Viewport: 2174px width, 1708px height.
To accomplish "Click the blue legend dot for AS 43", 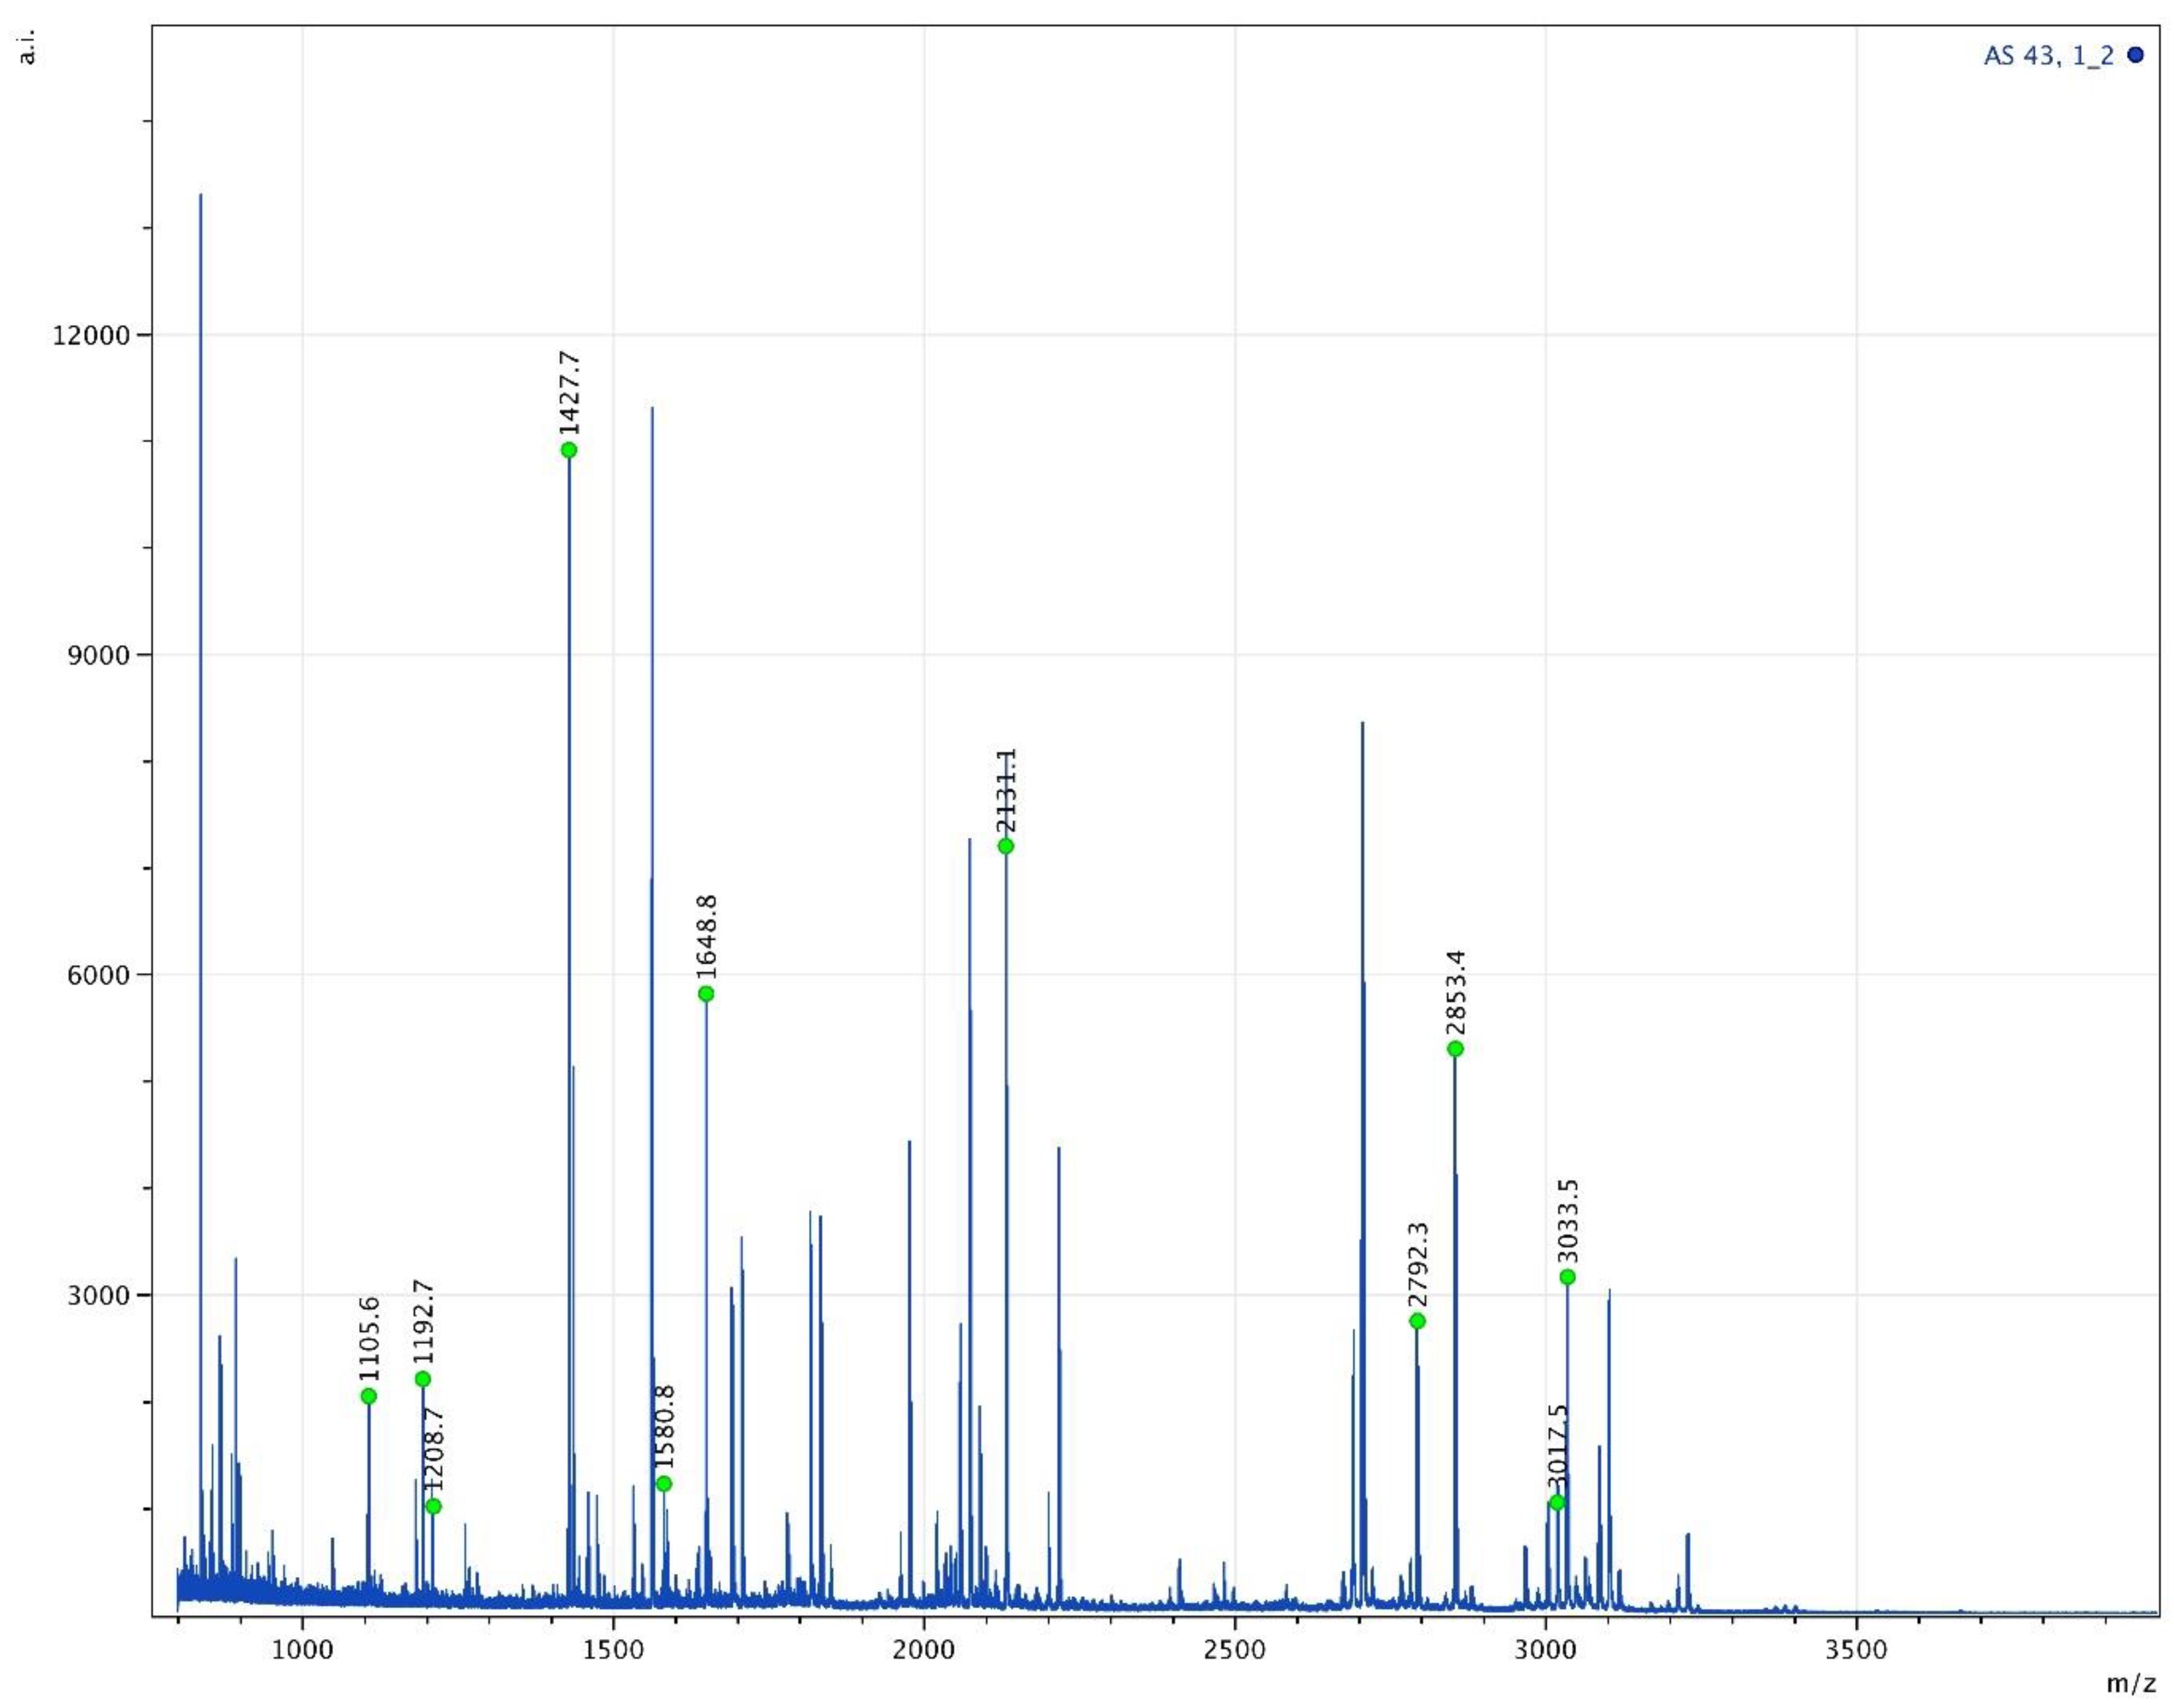I will click(x=2136, y=56).
